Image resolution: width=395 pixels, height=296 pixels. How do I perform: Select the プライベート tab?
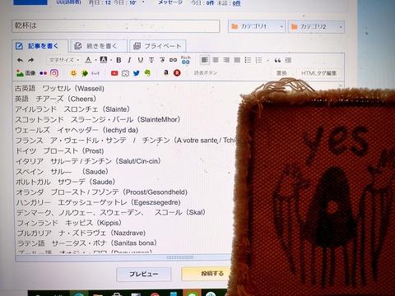pyautogui.click(x=157, y=46)
